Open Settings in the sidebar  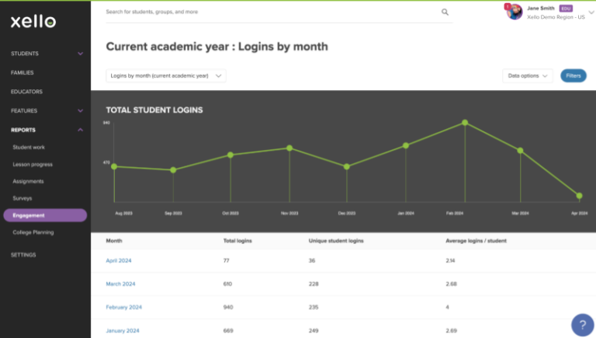(x=23, y=255)
